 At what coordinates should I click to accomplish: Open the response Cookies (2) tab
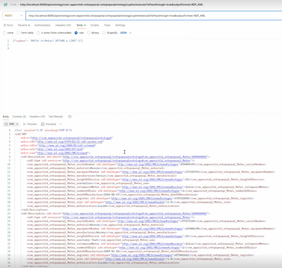point(19,116)
